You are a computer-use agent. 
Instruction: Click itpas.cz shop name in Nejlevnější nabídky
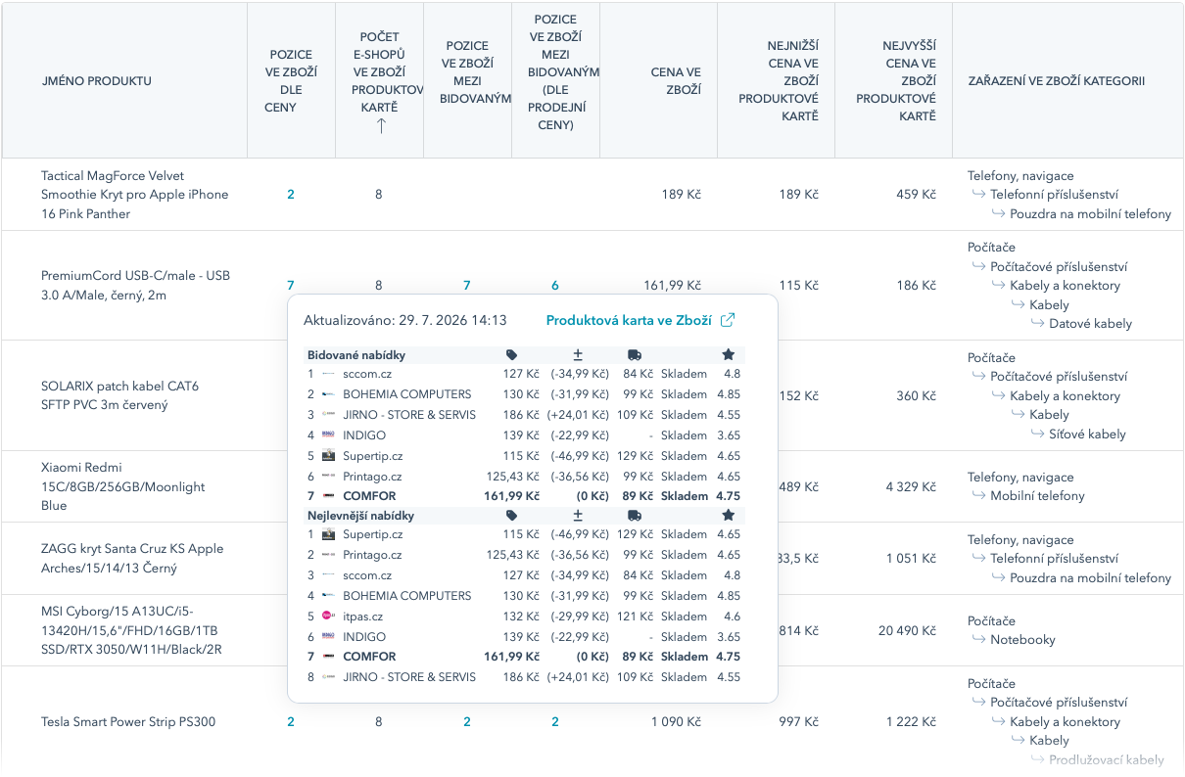coord(362,617)
